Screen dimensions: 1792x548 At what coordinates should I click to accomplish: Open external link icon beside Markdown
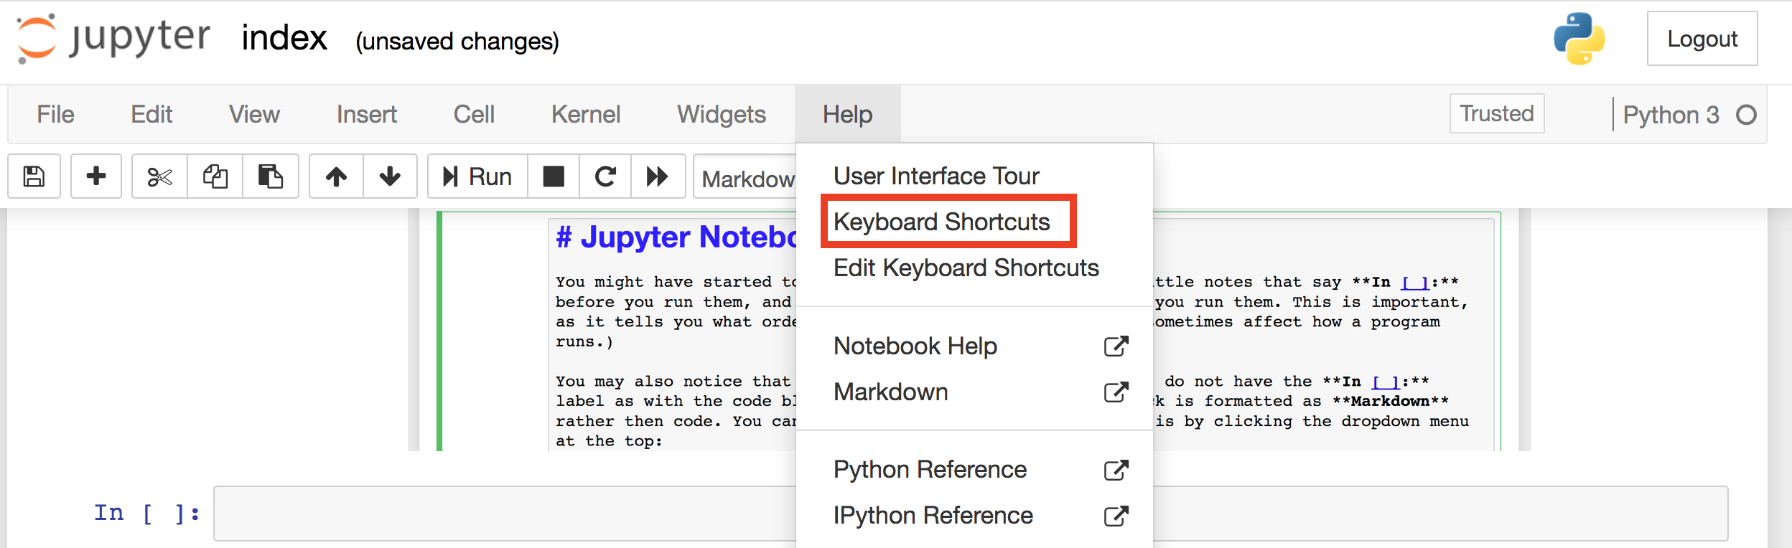(1116, 392)
